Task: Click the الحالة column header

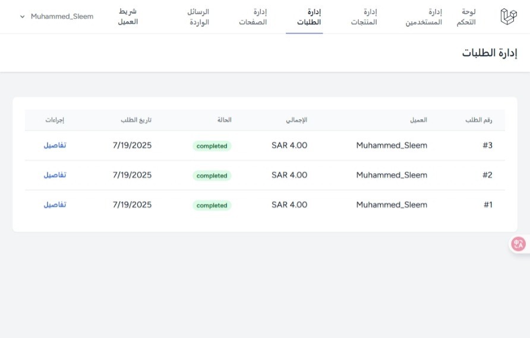Action: 225,120
